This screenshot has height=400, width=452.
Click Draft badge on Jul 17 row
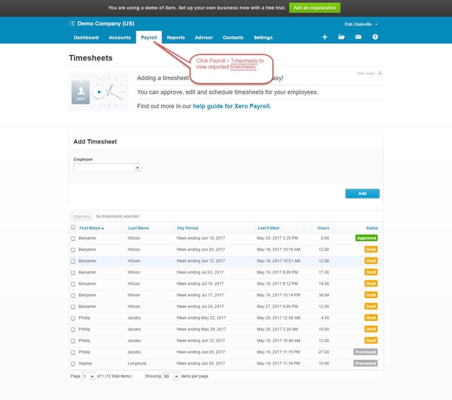tap(371, 295)
